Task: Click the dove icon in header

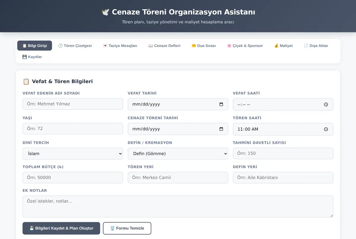Action: click(105, 12)
